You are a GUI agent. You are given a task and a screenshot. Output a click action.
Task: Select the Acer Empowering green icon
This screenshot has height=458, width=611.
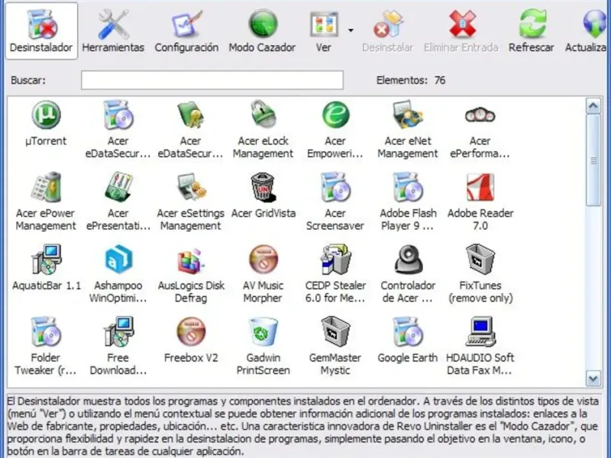[335, 114]
